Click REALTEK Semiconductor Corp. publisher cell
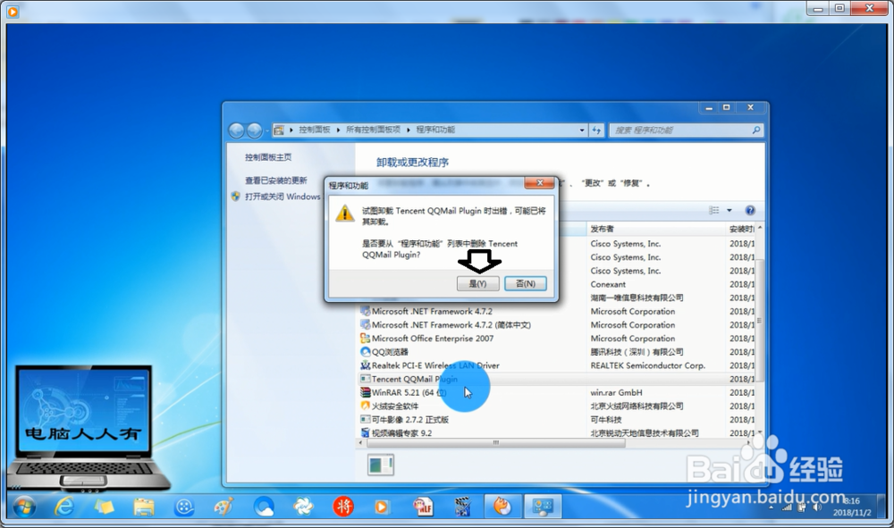The image size is (894, 528). (647, 365)
